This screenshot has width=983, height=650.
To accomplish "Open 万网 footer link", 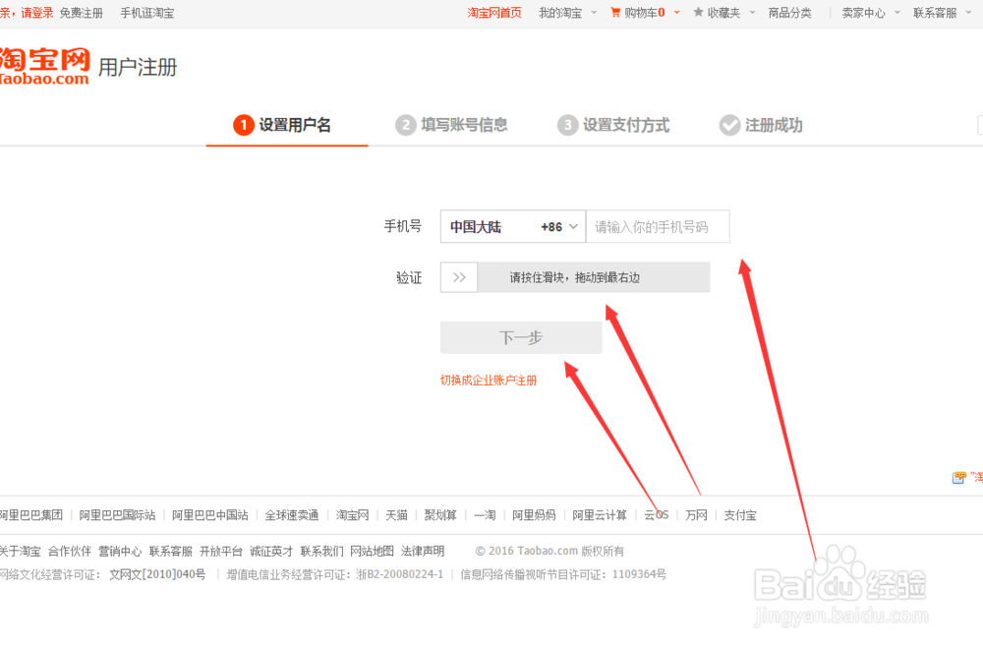I will click(696, 515).
